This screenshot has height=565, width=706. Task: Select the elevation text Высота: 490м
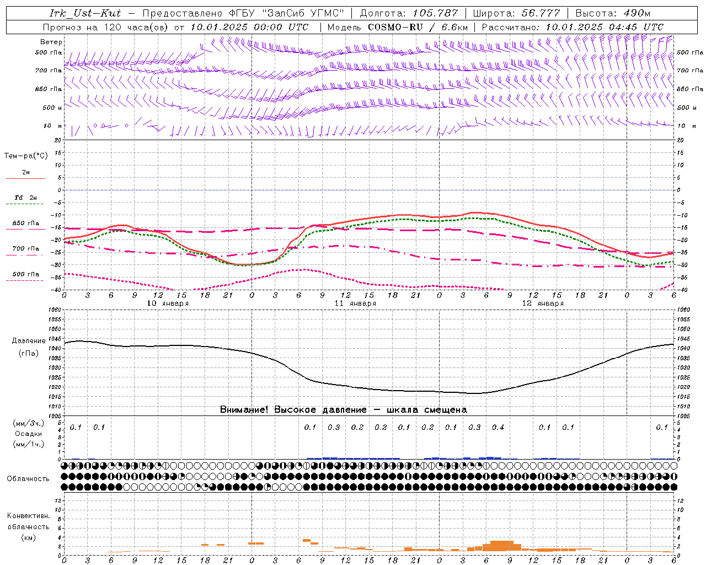(x=613, y=13)
